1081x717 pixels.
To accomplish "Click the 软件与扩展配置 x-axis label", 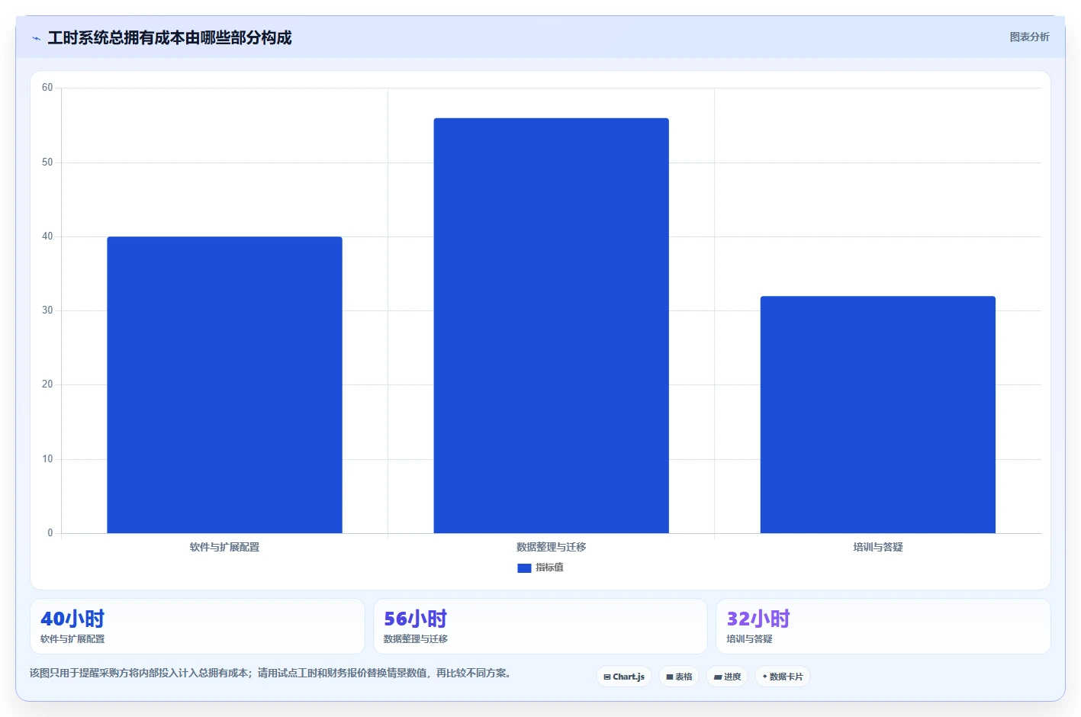I will pyautogui.click(x=224, y=547).
